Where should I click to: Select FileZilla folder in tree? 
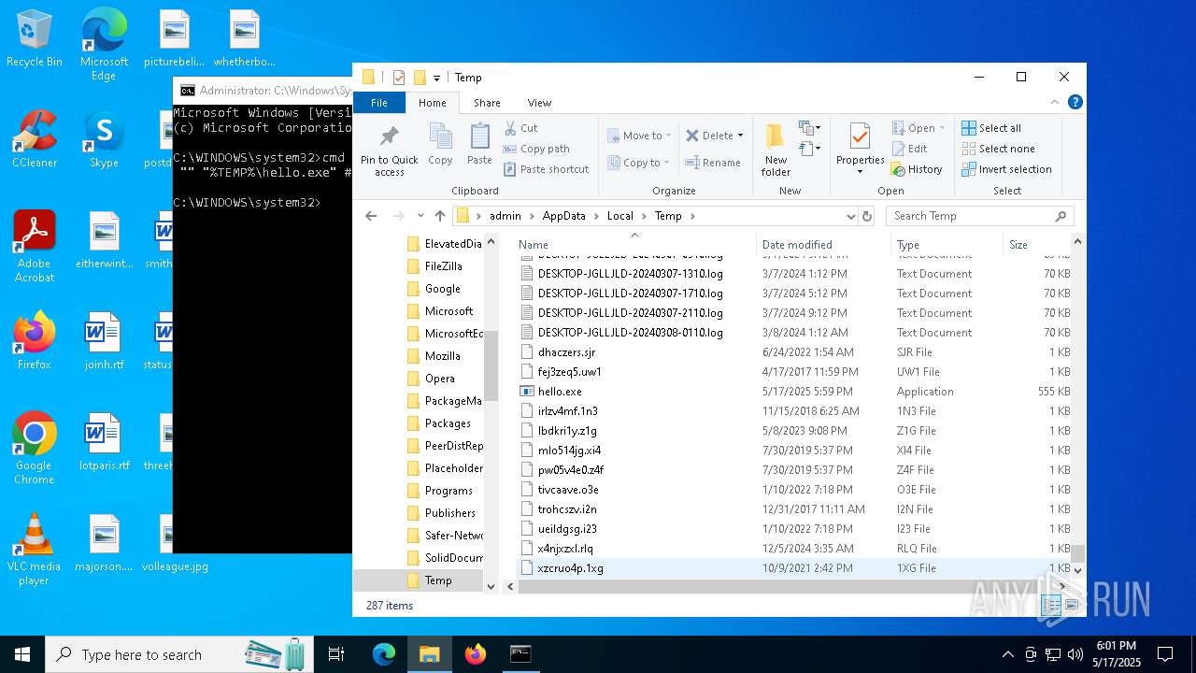point(443,266)
